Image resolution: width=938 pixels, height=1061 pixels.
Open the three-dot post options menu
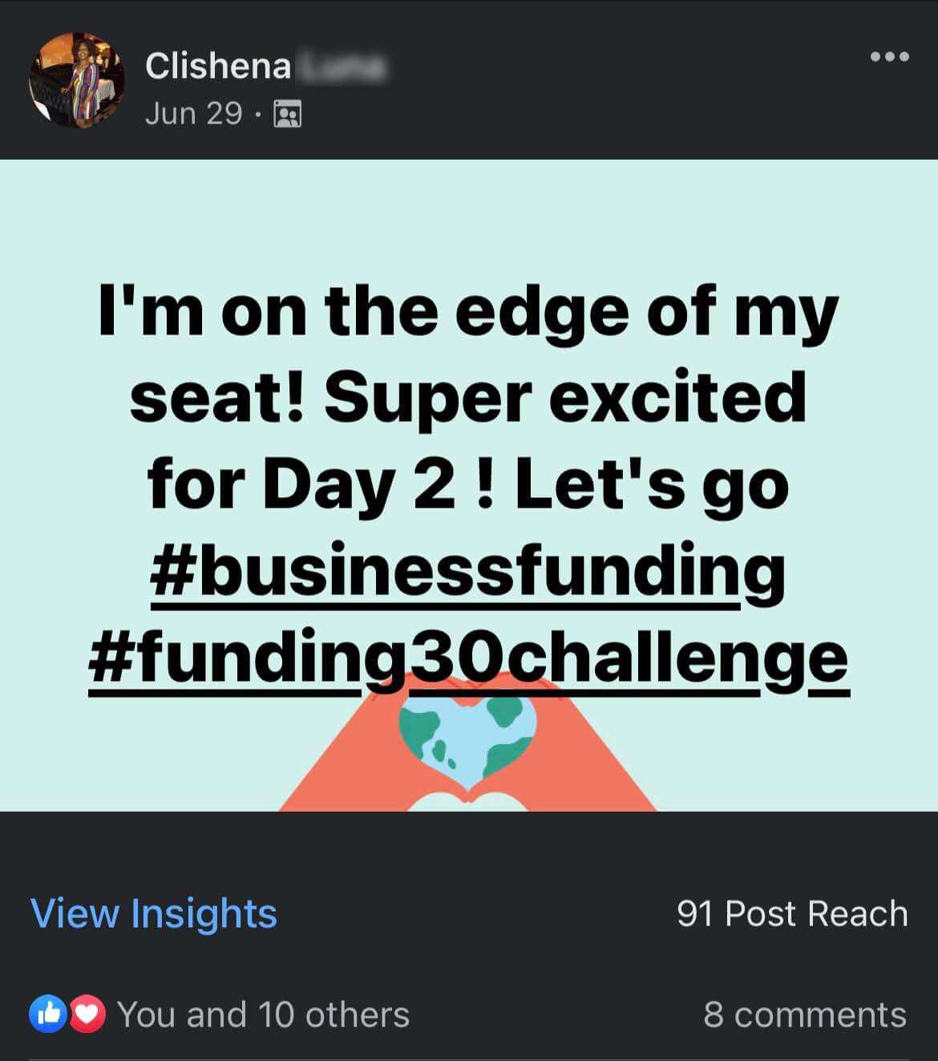(890, 57)
